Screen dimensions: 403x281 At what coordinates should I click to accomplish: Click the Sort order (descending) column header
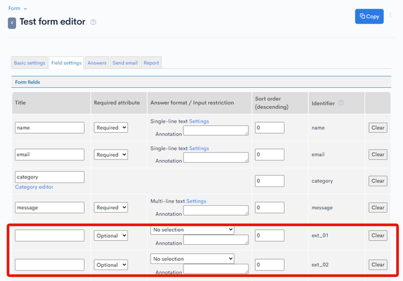click(271, 103)
